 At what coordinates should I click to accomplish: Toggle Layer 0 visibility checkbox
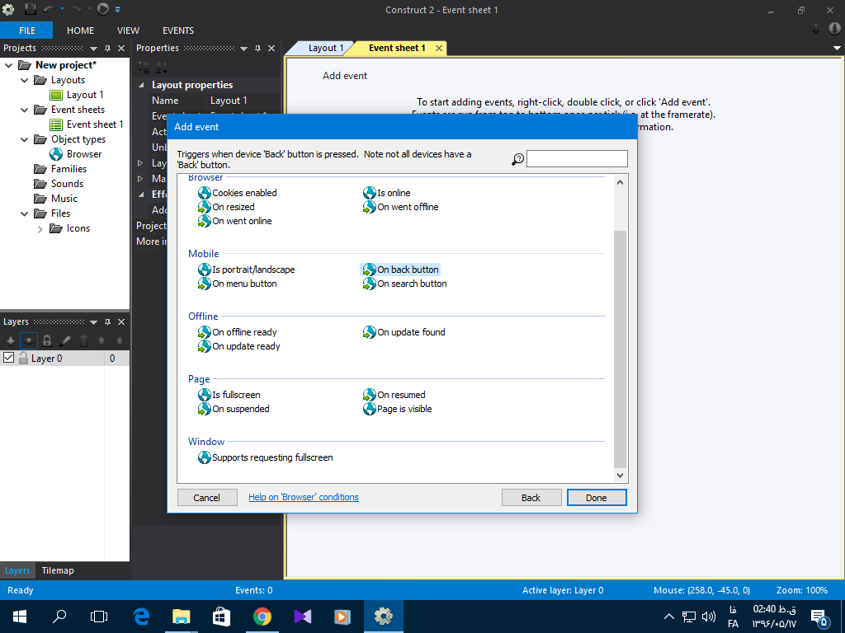click(x=8, y=358)
